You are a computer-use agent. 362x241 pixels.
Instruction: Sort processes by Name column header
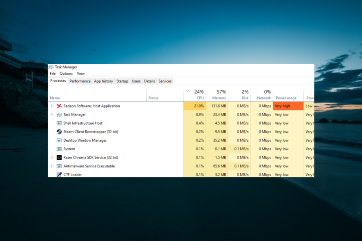[97, 95]
